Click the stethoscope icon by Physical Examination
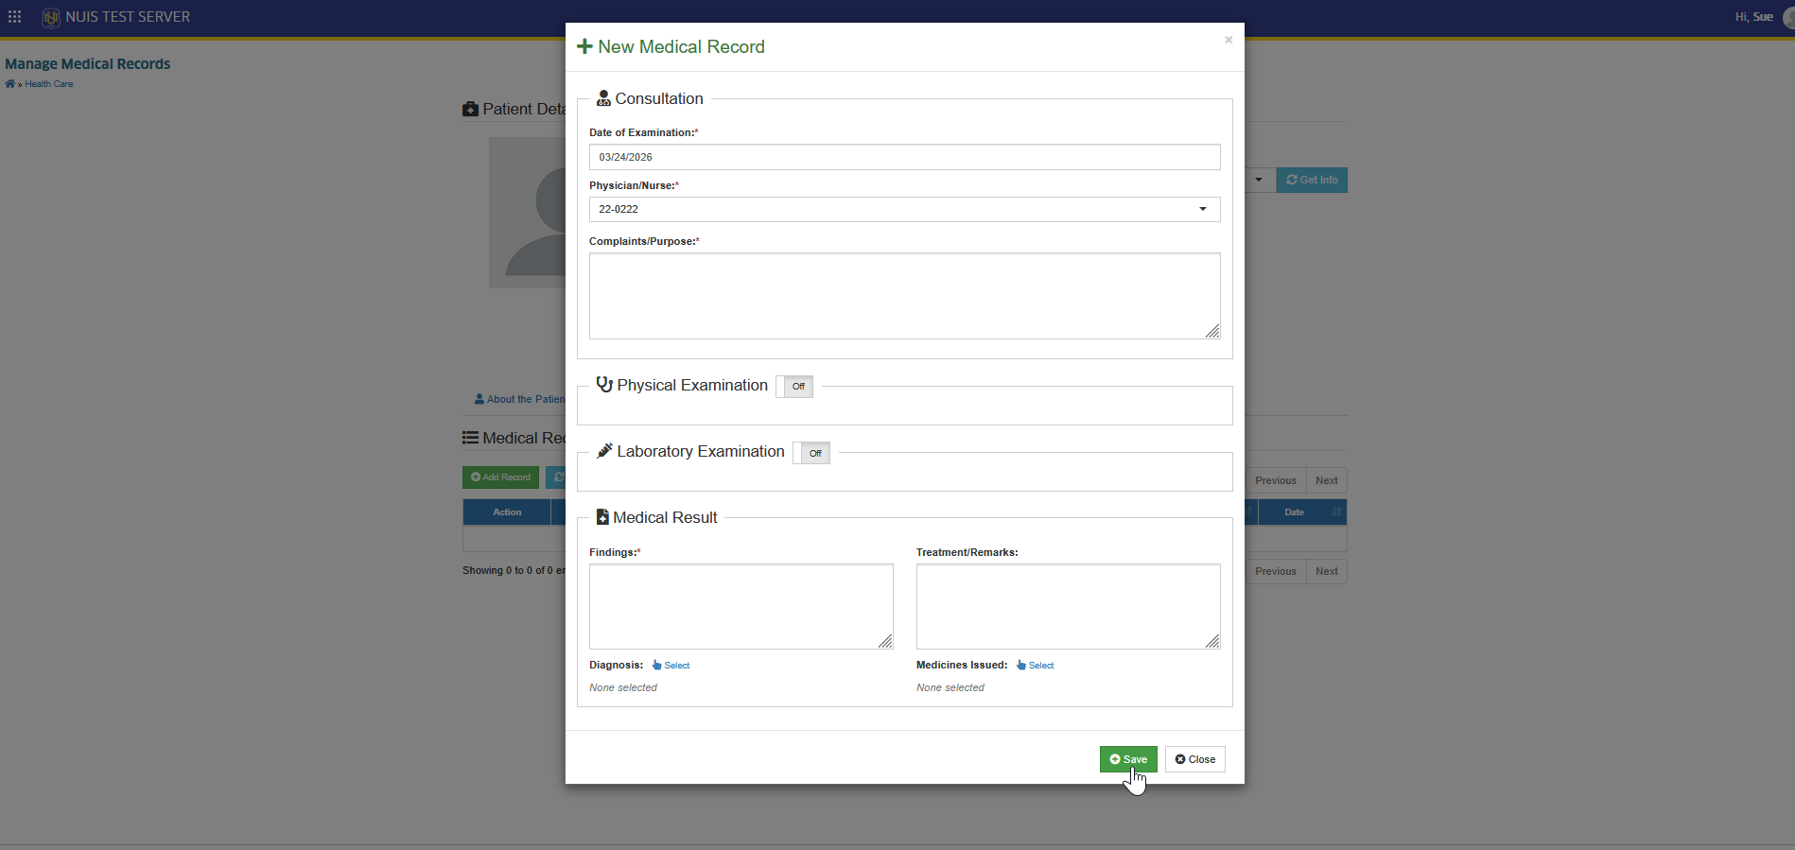Image resolution: width=1795 pixels, height=850 pixels. [604, 385]
